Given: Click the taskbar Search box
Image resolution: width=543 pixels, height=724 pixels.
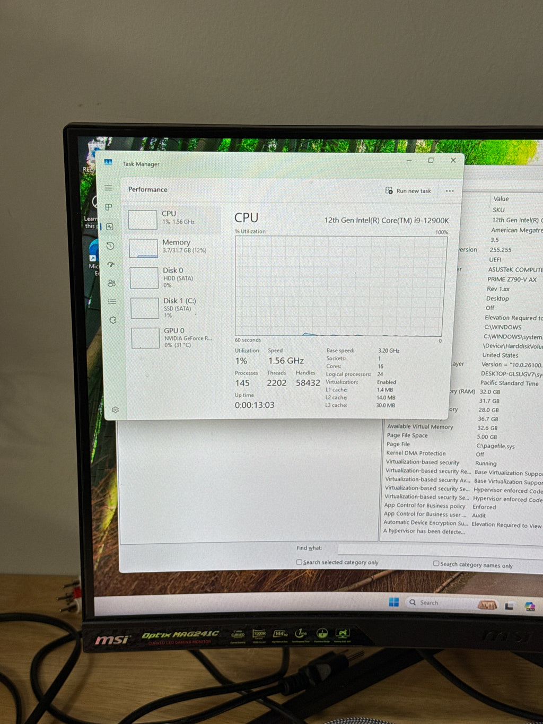Looking at the screenshot, I should coord(452,604).
